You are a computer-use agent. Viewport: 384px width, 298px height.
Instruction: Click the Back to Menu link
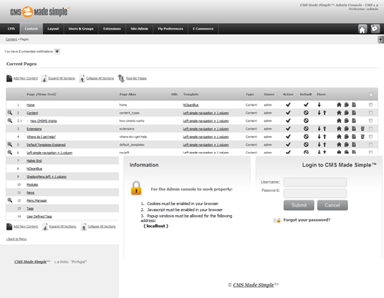tap(16, 239)
